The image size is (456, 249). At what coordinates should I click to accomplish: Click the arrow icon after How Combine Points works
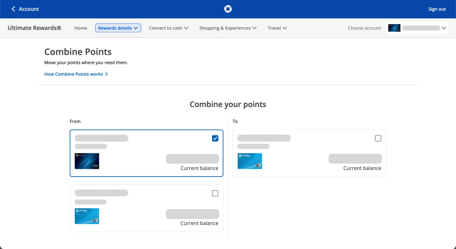click(x=106, y=74)
